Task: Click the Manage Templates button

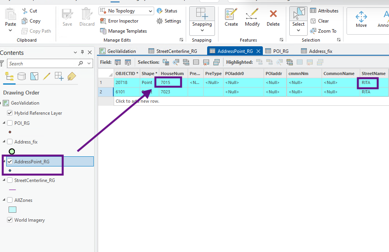Action: 123,31
